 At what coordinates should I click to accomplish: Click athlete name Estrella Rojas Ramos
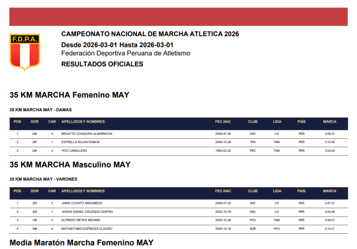pos(80,142)
